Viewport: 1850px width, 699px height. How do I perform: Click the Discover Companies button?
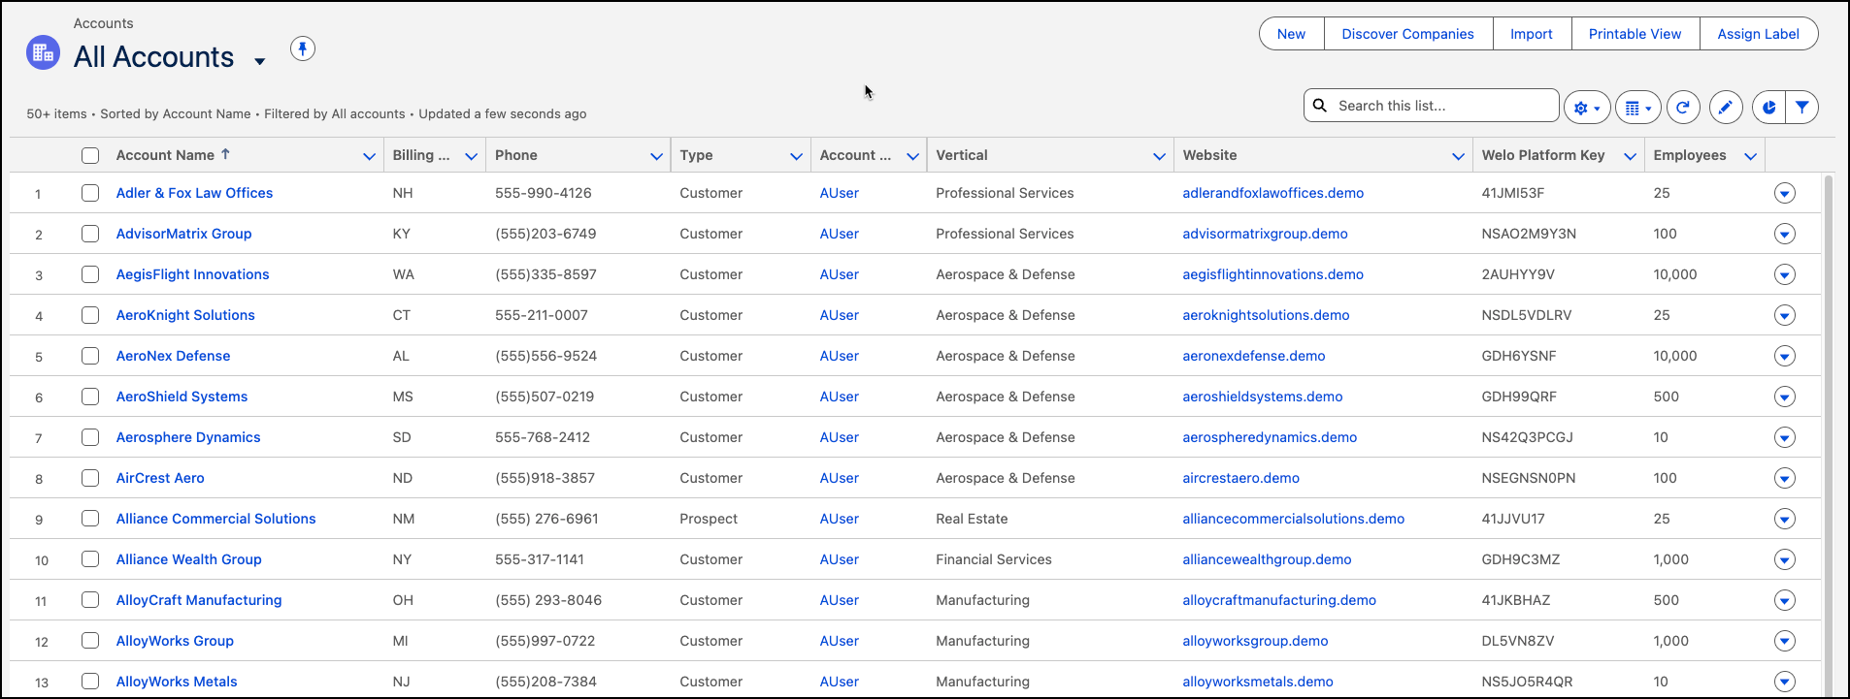1407,34
